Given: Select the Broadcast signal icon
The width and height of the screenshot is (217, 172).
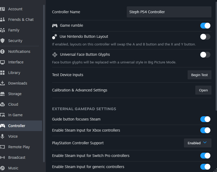Looking at the screenshot, I should tap(2, 157).
